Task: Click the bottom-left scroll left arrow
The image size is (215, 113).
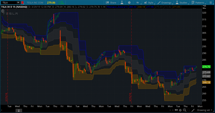Action: [2, 110]
